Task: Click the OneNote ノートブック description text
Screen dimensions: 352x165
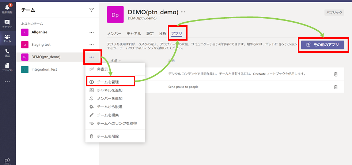Action: [x=237, y=74]
